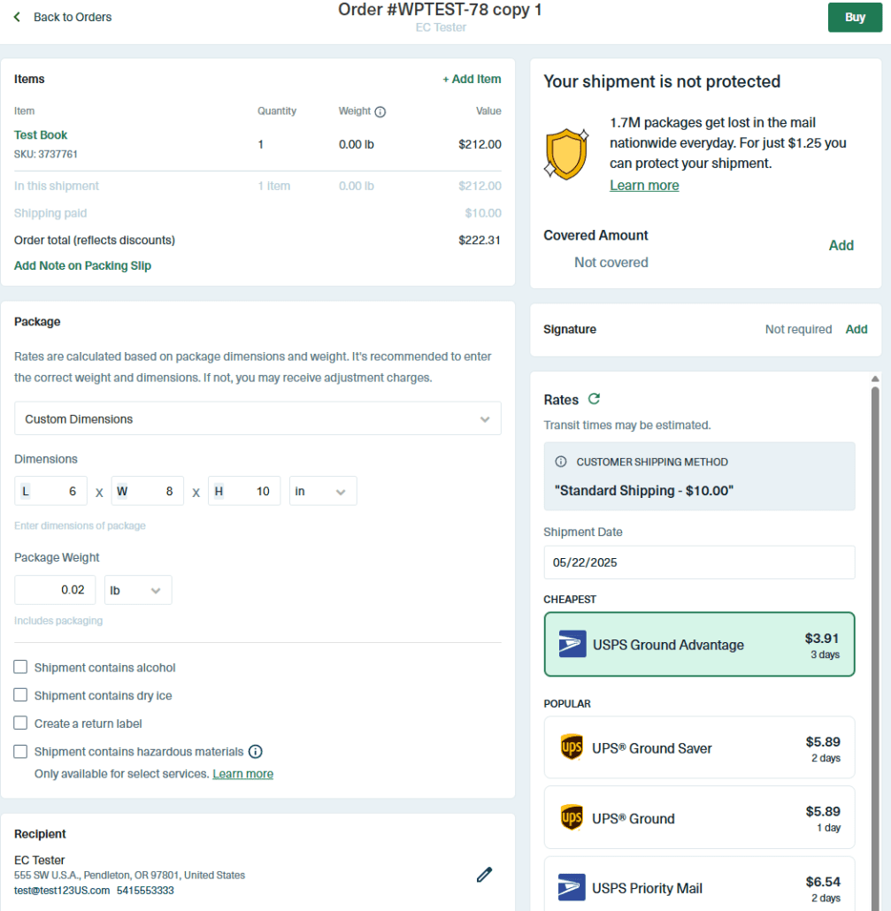Viewport: 891px width, 911px height.
Task: Check Shipment contains dry ice
Action: 21,696
